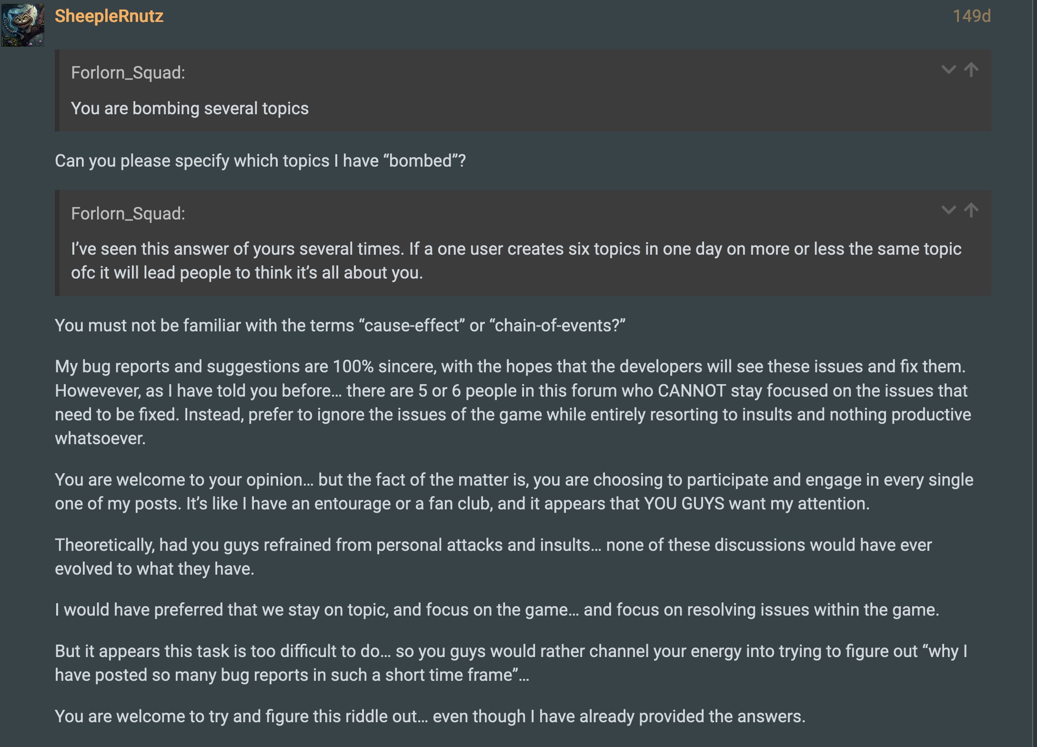Click the paragraph starting "My bug reports"
Screen dimensions: 1037x747
click(513, 402)
